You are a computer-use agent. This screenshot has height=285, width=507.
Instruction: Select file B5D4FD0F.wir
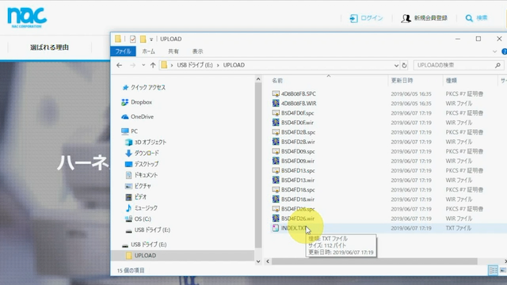[x=297, y=123]
